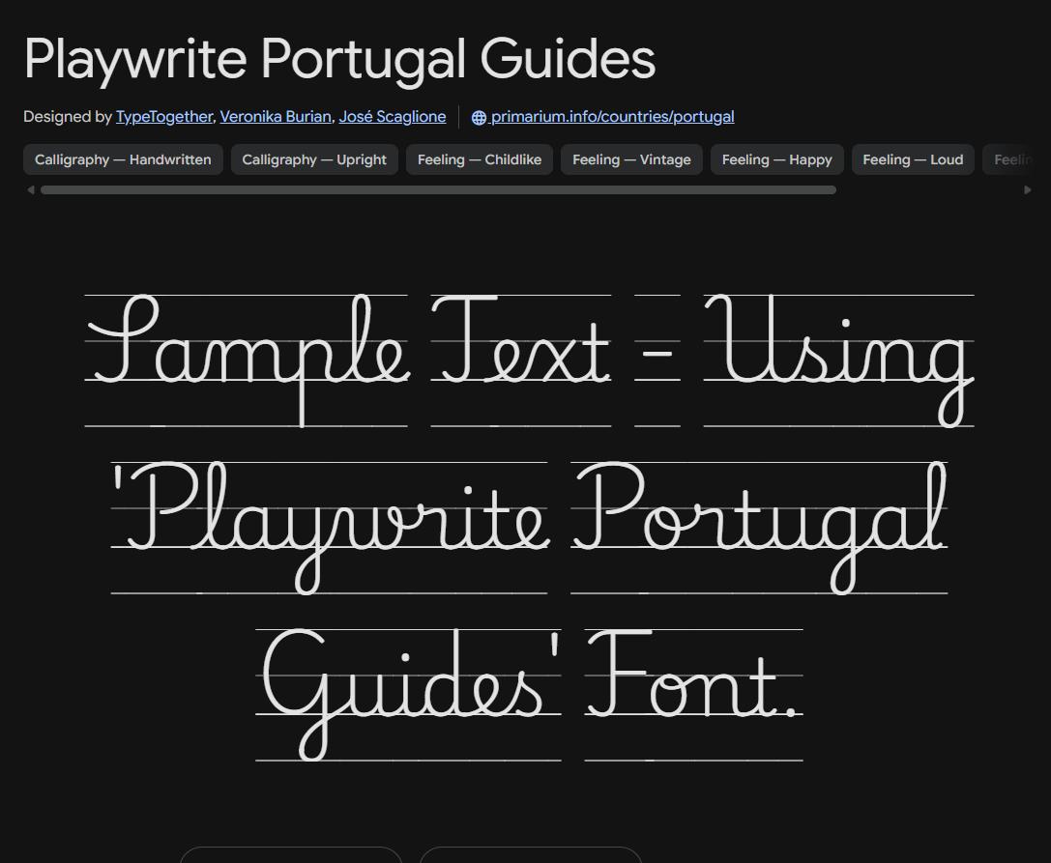This screenshot has width=1051, height=863.
Task: Visit primarium.info/countries/portugal link
Action: click(612, 117)
